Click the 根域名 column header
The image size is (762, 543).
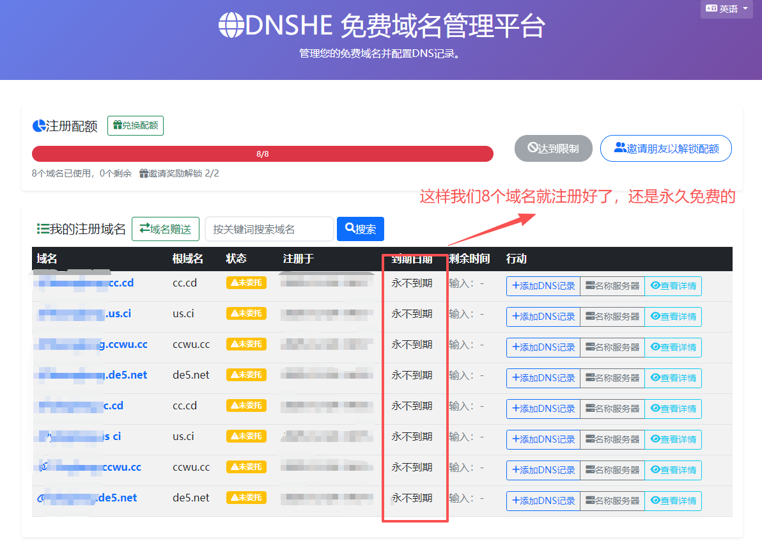(x=187, y=258)
